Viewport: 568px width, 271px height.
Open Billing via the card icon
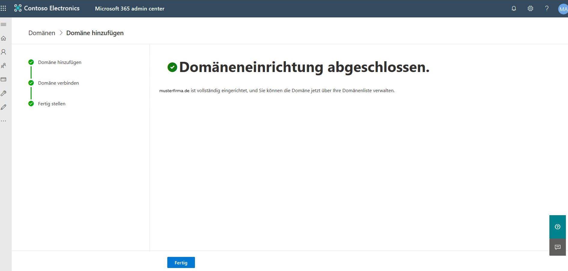coord(4,80)
